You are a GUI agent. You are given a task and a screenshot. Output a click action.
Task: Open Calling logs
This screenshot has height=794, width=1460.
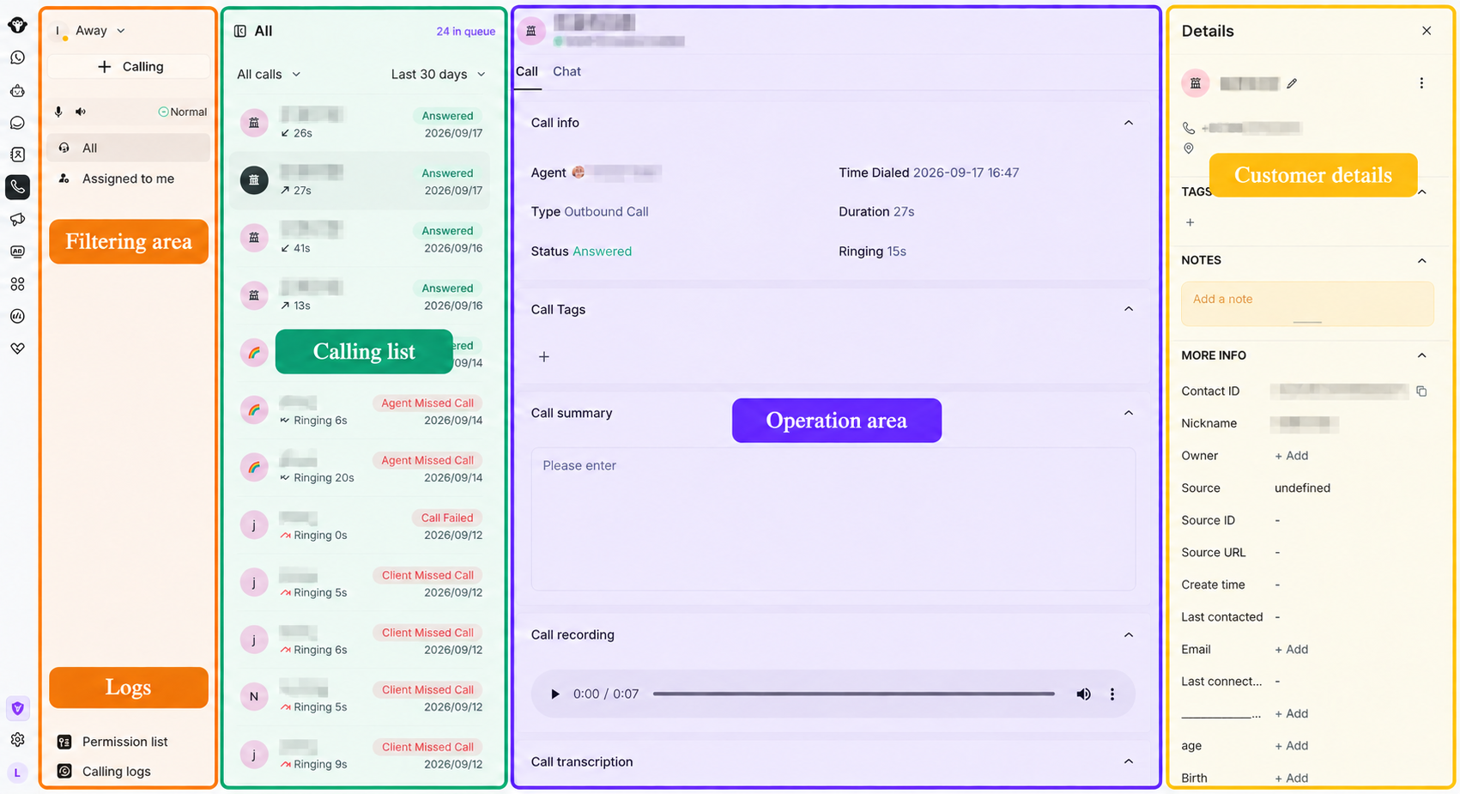coord(116,772)
